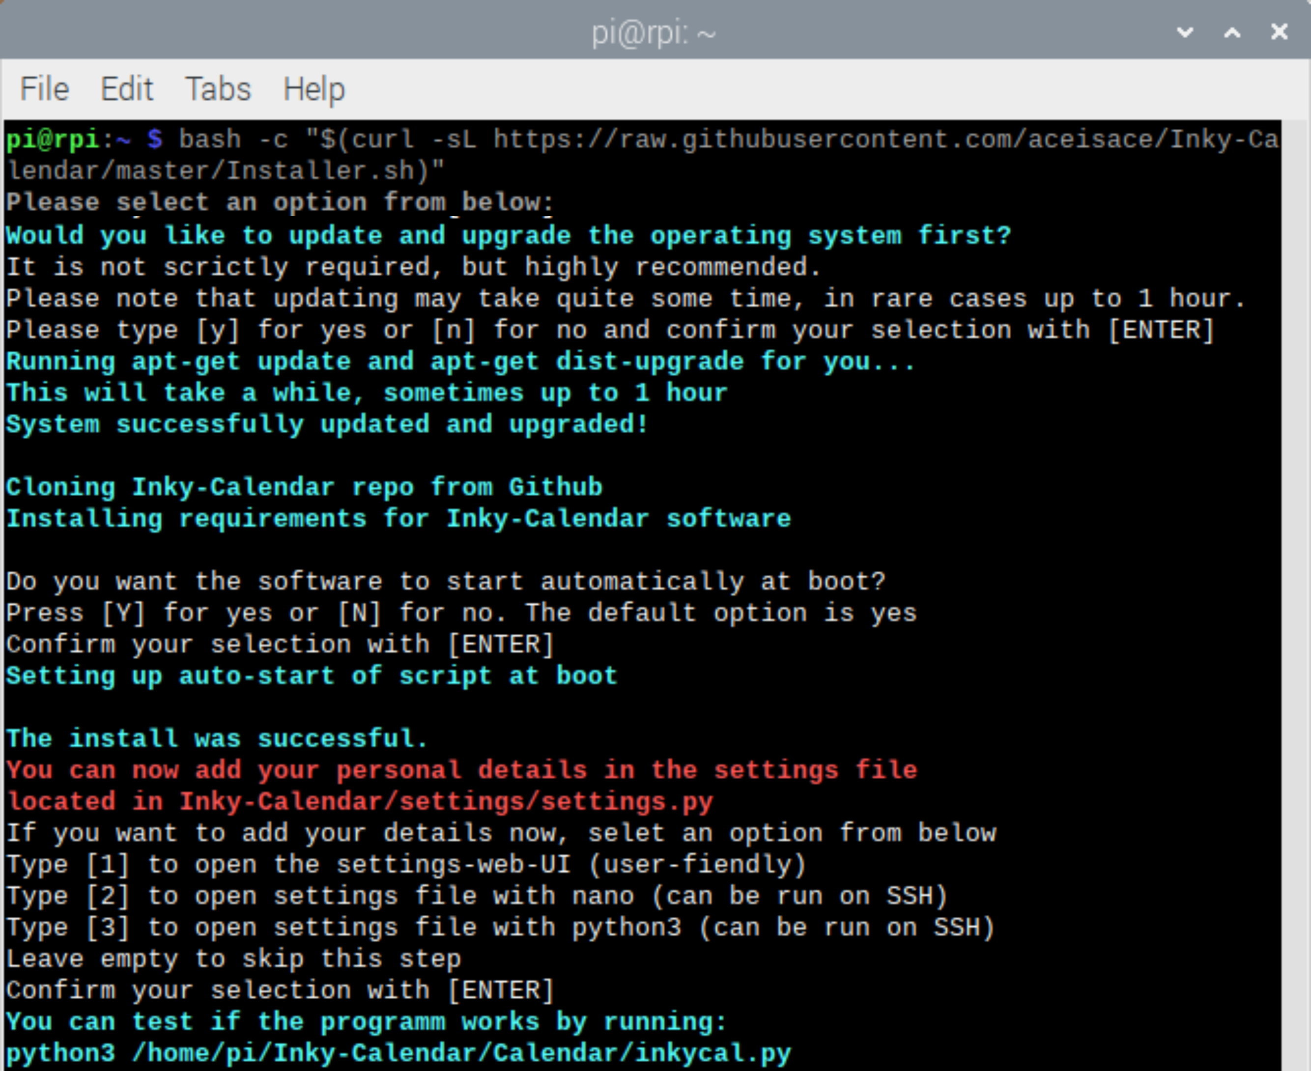Click the 'System successfully updated and upgraded!' line
The height and width of the screenshot is (1071, 1311).
click(327, 424)
